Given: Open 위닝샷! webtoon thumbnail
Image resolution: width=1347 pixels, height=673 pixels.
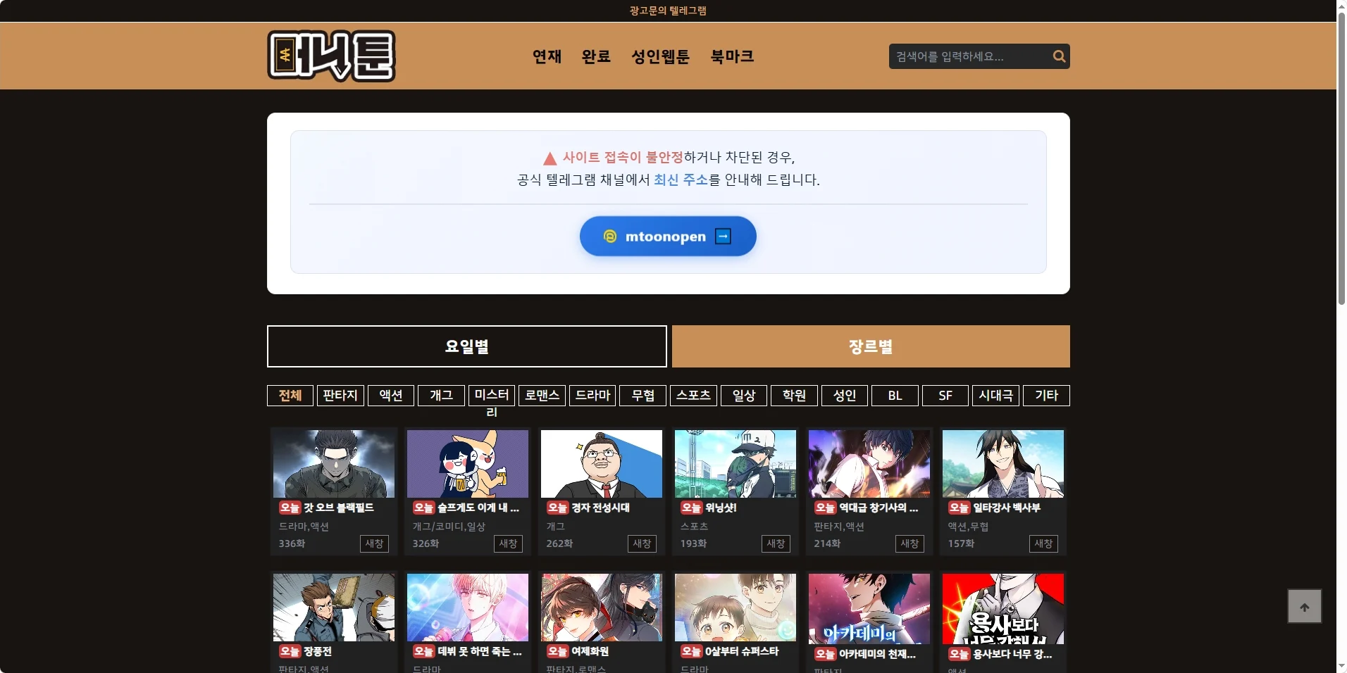Looking at the screenshot, I should coord(735,464).
